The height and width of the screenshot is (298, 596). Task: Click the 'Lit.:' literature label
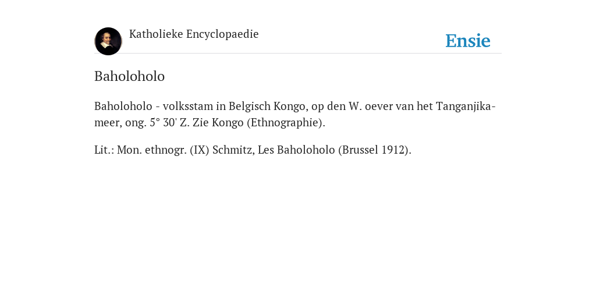pyautogui.click(x=104, y=150)
